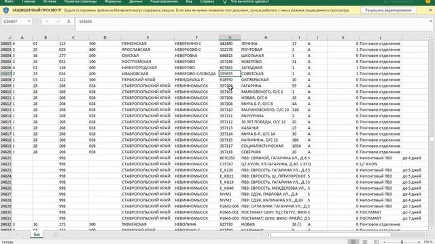Click cell with ЦТ AVON in column L
Image resolution: width=435 pixels, height=244 pixels.
(381, 164)
